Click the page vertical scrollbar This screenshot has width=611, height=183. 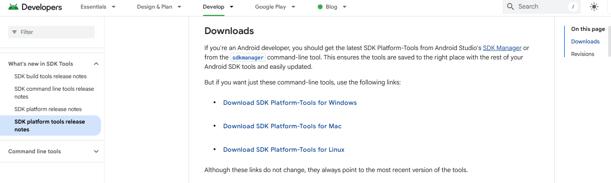point(609,41)
